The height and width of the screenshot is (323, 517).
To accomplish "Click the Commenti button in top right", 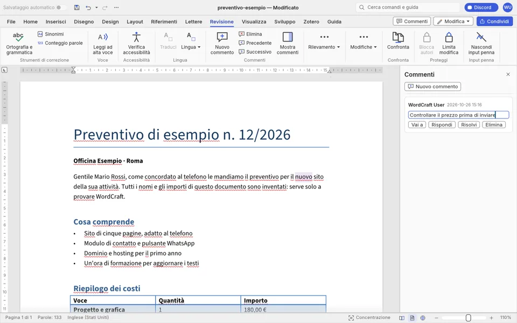I will click(411, 21).
